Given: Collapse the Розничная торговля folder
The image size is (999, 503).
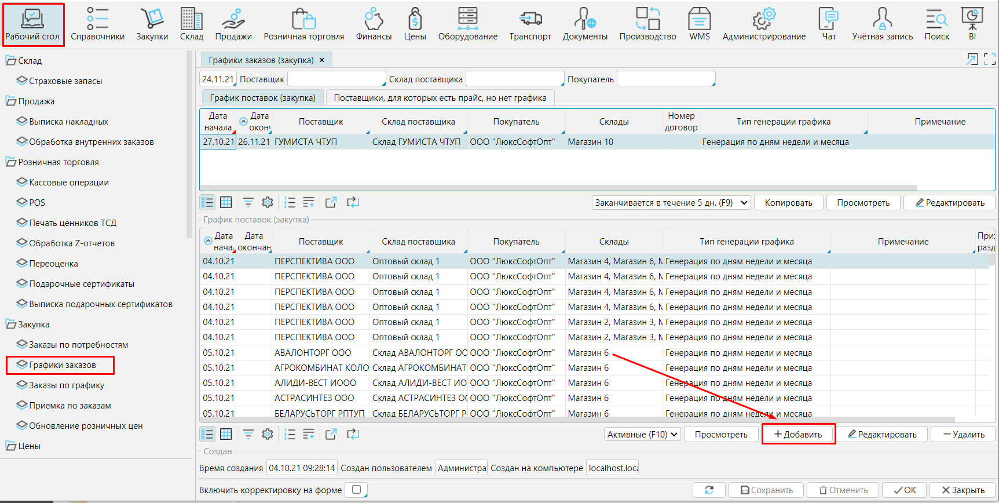Looking at the screenshot, I should tap(11, 162).
